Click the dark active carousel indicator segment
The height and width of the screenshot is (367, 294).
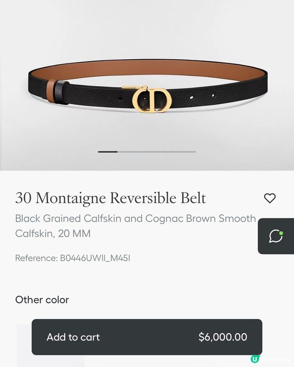(x=108, y=152)
